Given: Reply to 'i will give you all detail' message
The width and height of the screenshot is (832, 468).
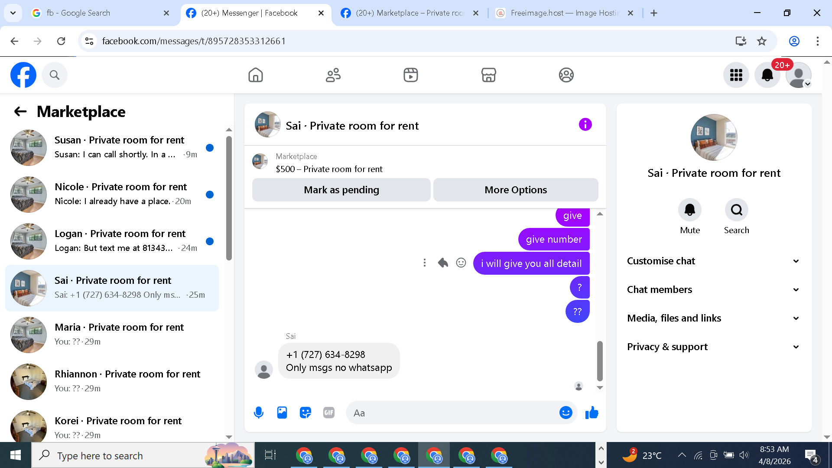Looking at the screenshot, I should [443, 263].
